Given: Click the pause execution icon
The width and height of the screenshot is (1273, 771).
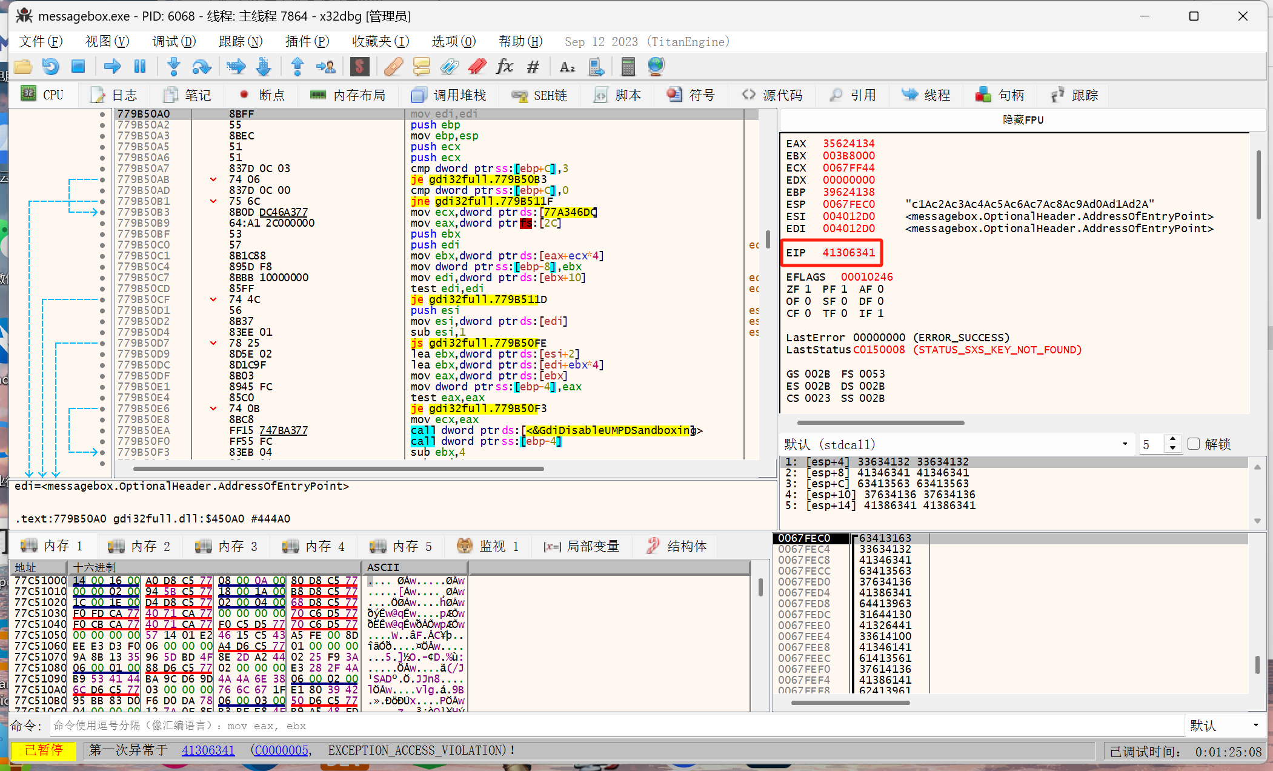Looking at the screenshot, I should [140, 67].
